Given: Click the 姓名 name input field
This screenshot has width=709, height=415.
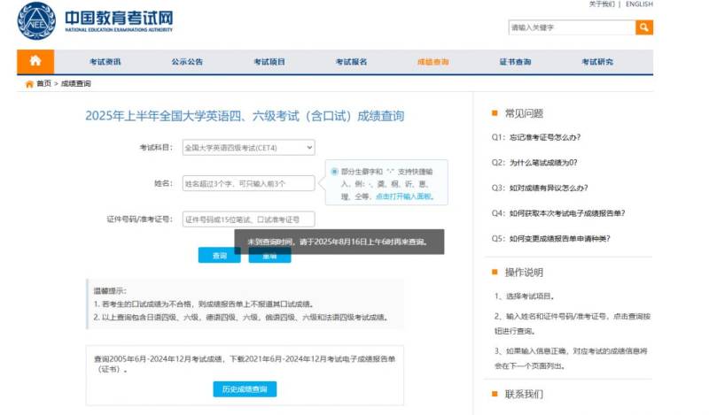Looking at the screenshot, I should point(248,183).
